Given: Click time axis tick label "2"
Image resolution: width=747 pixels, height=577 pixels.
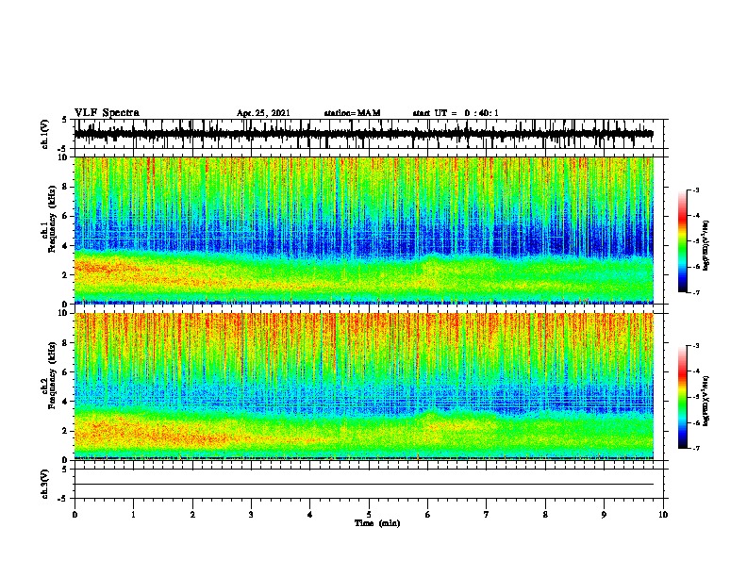Looking at the screenshot, I should click(x=192, y=515).
